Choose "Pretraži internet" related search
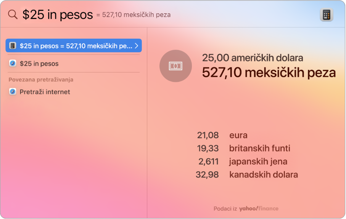This screenshot has height=219, width=346. (74, 92)
